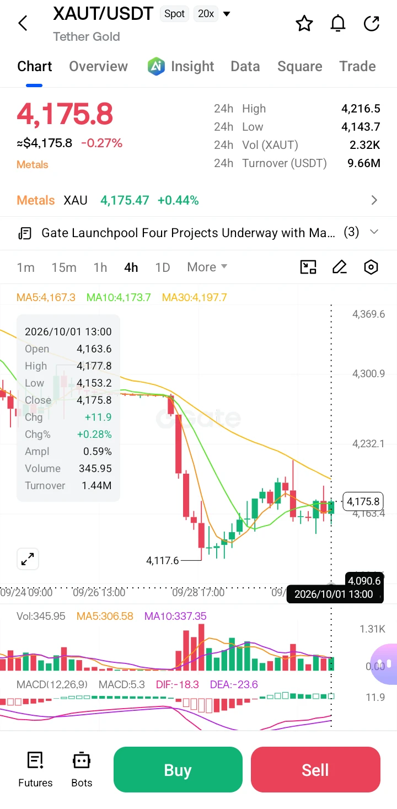
Task: Select the 15m timeframe
Action: 64,267
